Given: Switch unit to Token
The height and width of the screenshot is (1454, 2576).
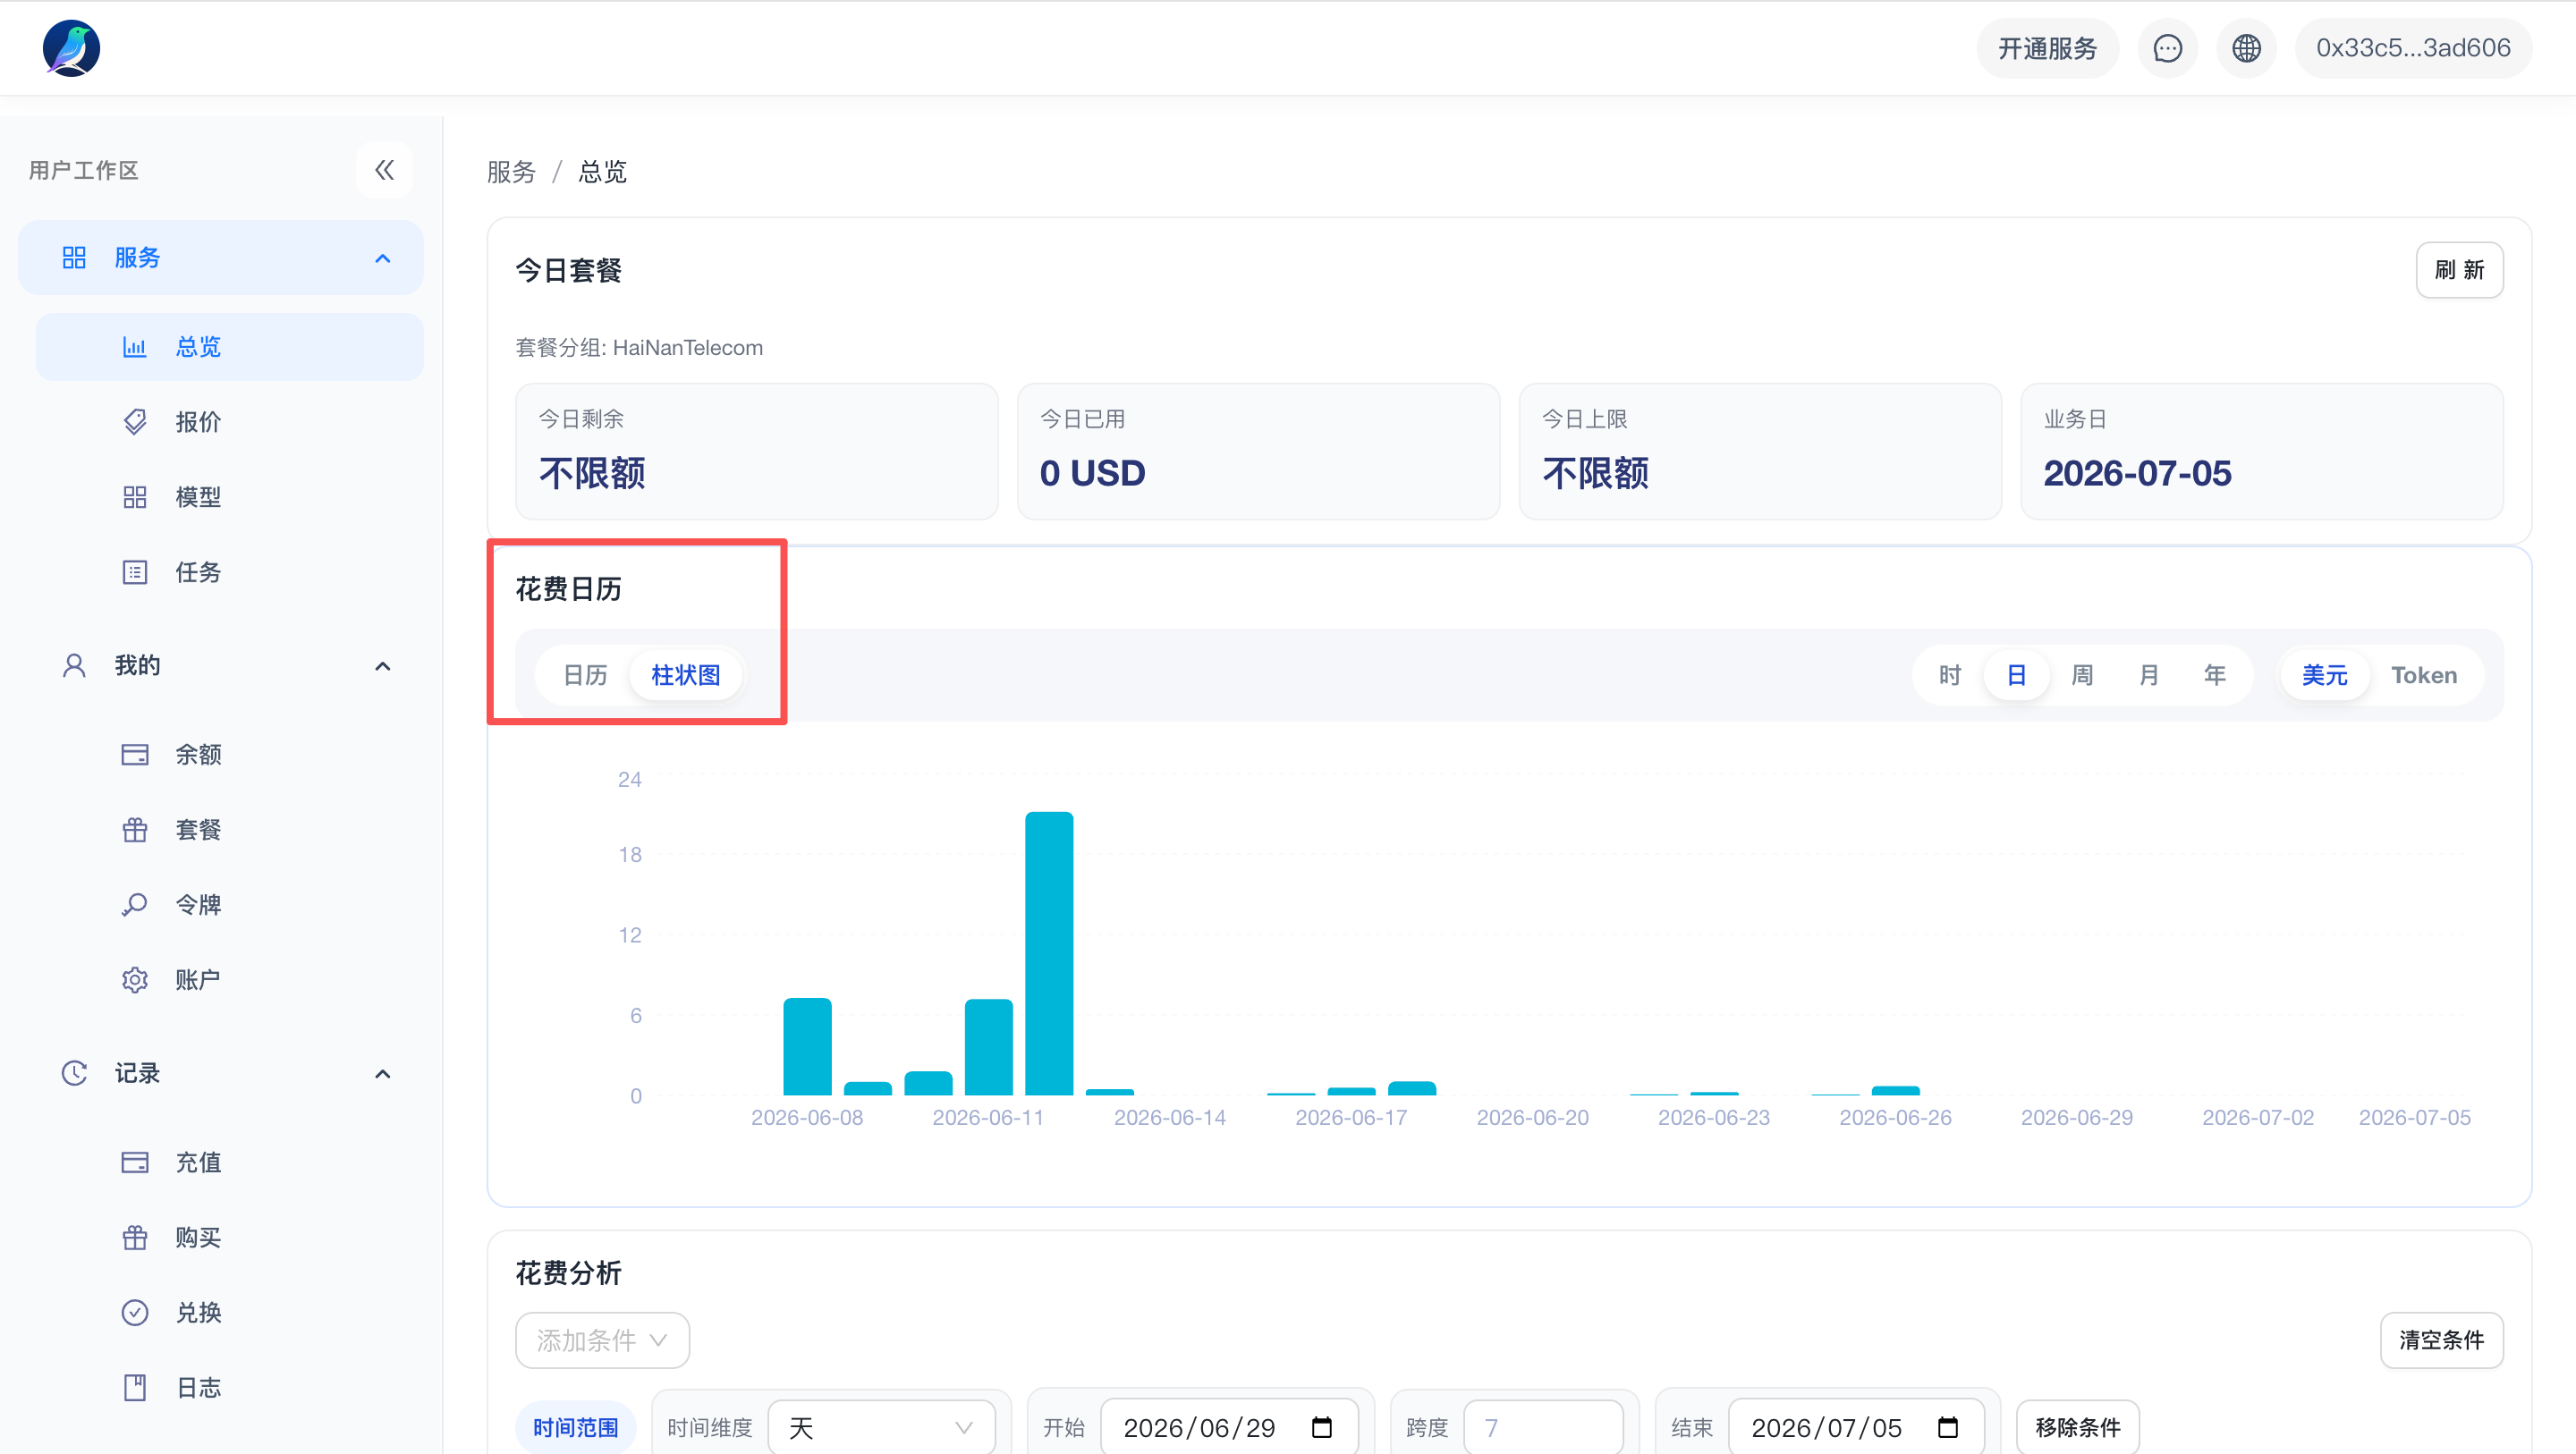Looking at the screenshot, I should pos(2423,675).
